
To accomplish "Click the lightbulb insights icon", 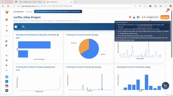I will click(x=130, y=17).
